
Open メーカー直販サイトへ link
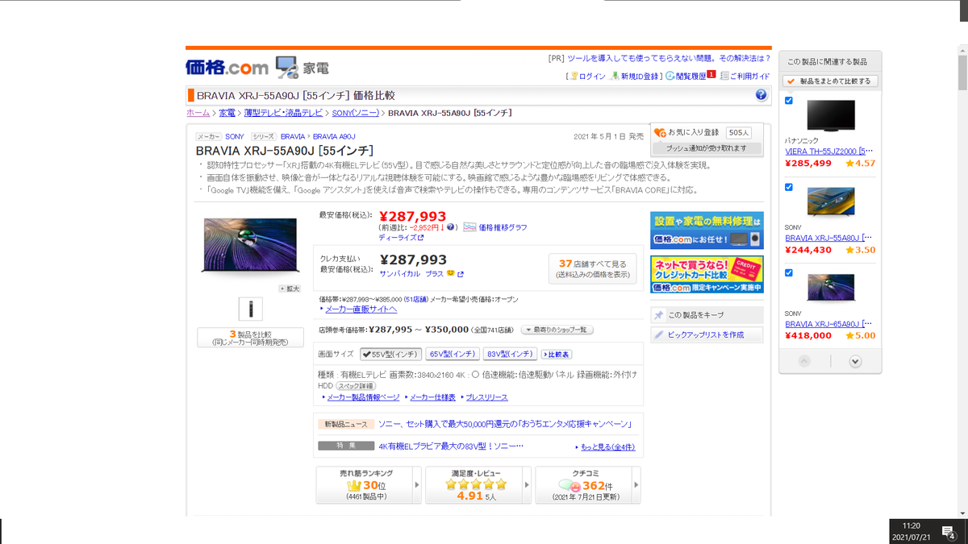click(361, 309)
